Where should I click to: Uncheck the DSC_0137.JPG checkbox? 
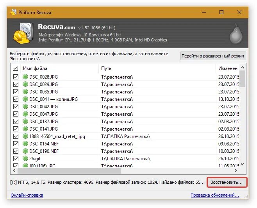click(x=16, y=121)
